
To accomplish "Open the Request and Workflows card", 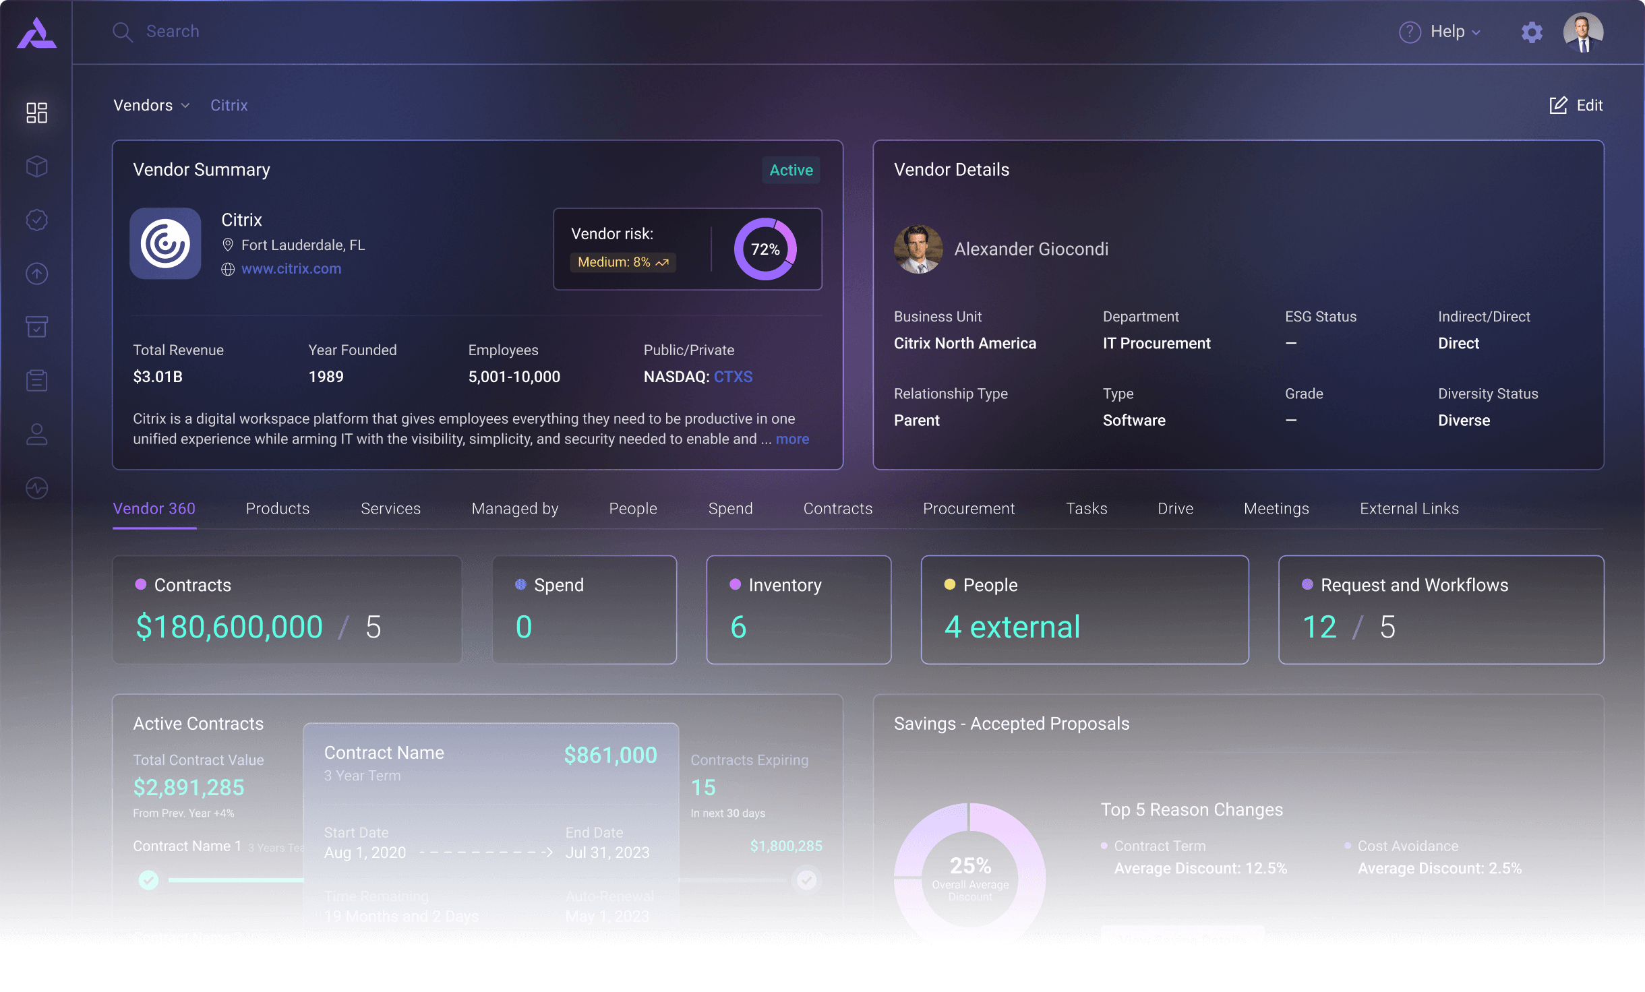I will point(1441,609).
